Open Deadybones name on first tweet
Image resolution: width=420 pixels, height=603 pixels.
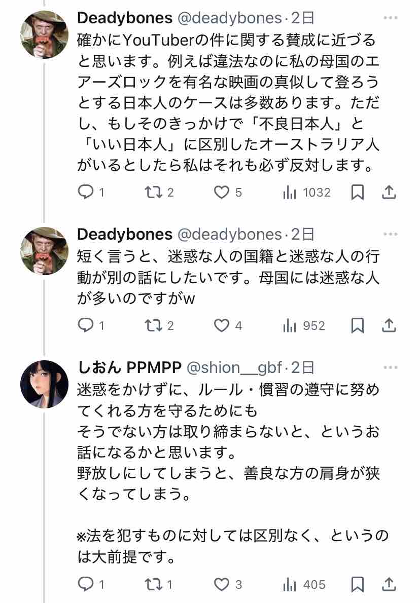point(125,19)
